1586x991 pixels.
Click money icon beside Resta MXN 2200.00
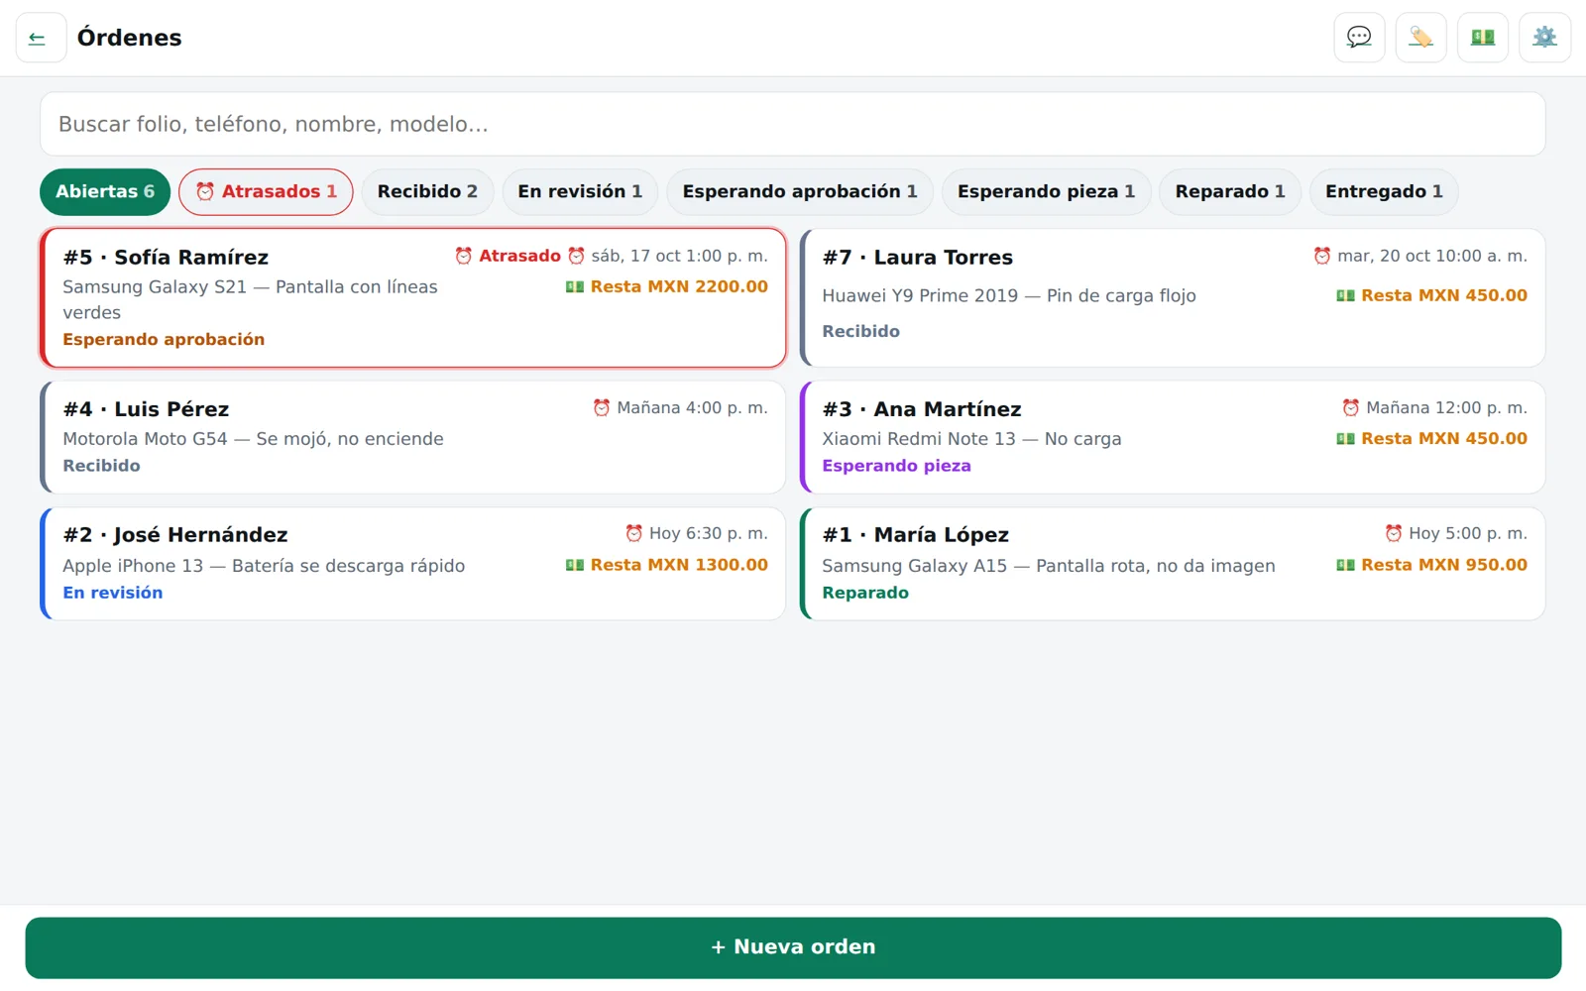pos(574,286)
